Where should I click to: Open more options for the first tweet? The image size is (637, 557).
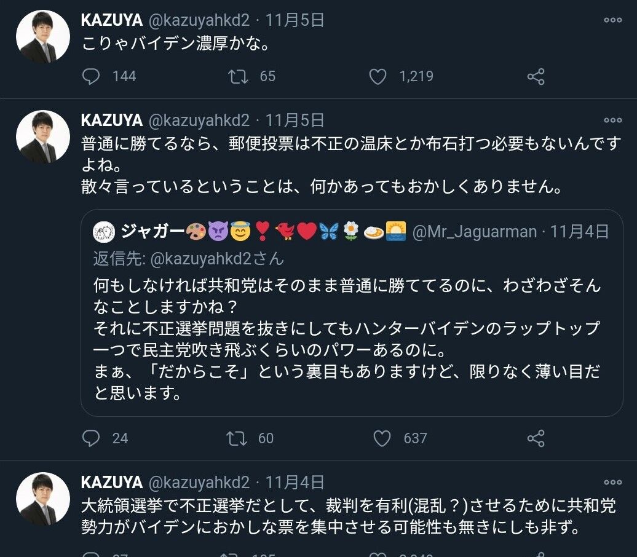pyautogui.click(x=612, y=20)
